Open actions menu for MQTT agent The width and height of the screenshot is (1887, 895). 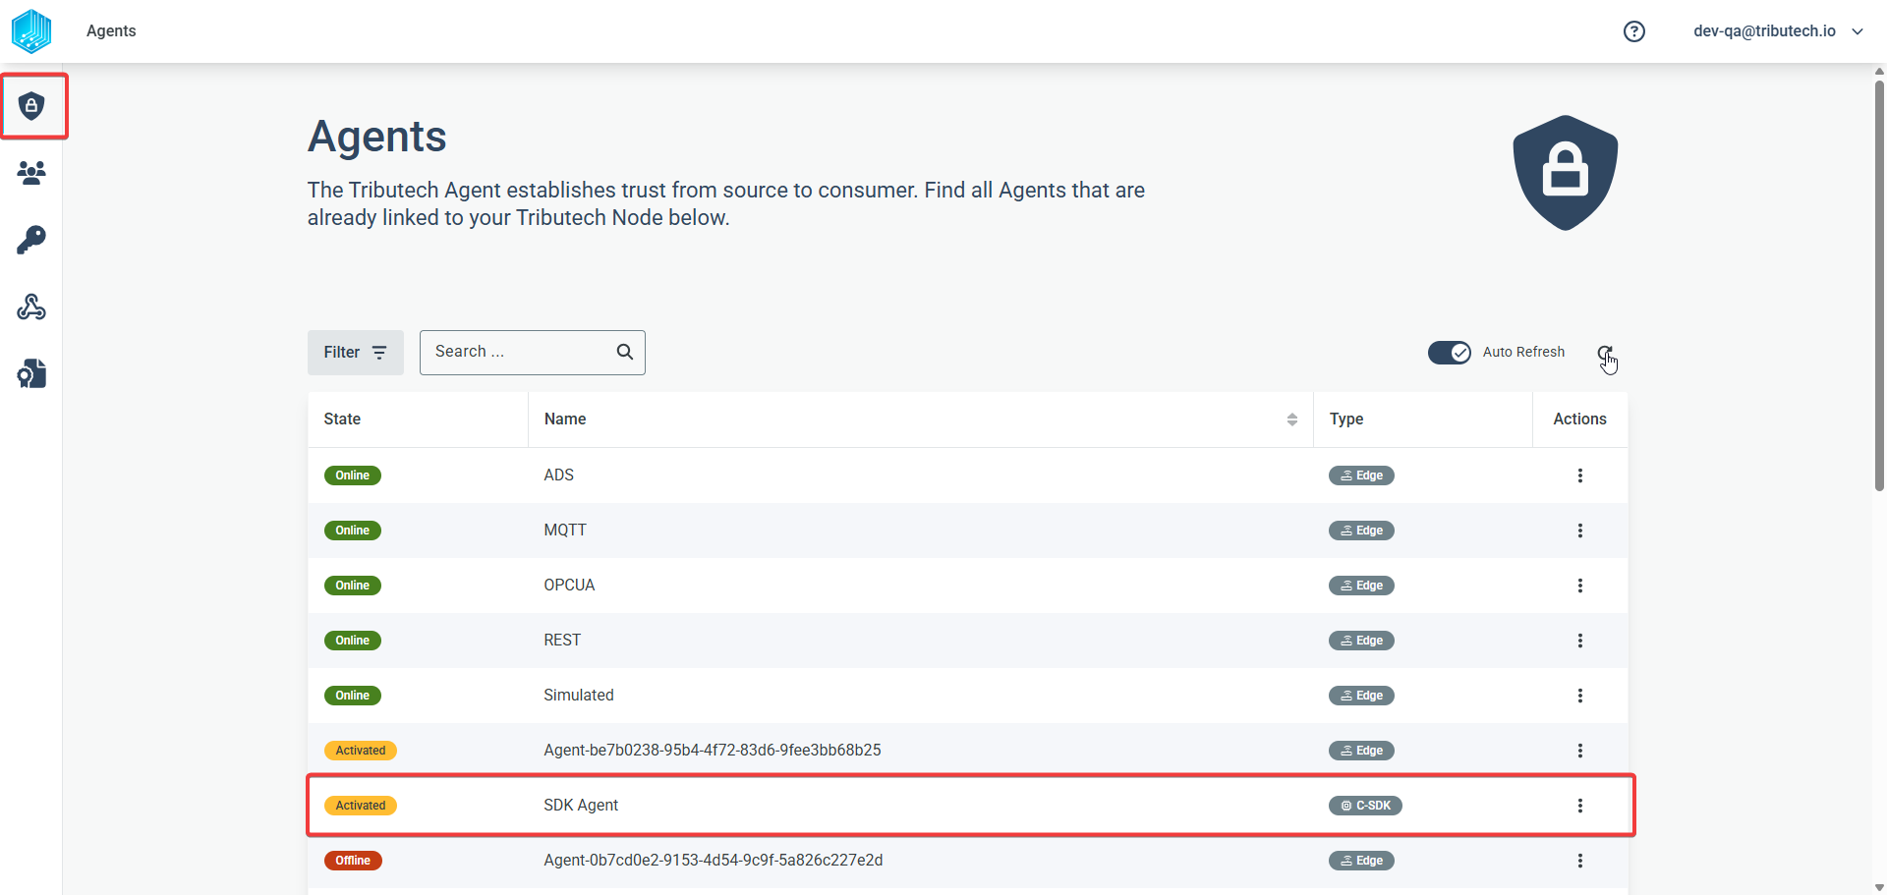pos(1580,531)
